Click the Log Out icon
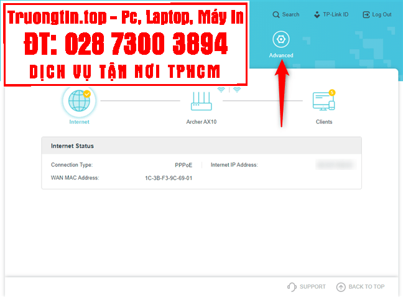Viewport: 403px width, 297px height. tap(366, 15)
